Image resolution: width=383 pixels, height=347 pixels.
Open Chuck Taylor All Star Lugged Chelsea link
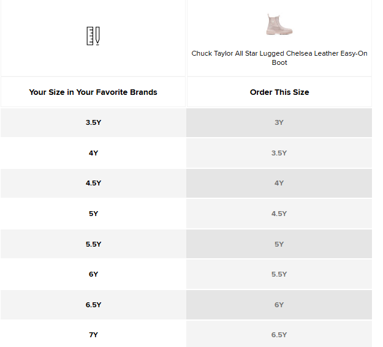279,58
